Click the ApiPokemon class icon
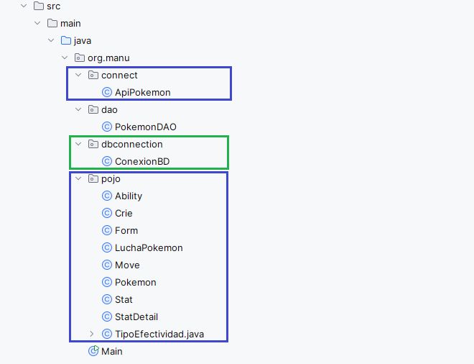 pos(107,92)
